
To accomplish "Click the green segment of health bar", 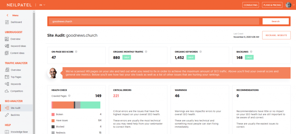I will (90, 105).
